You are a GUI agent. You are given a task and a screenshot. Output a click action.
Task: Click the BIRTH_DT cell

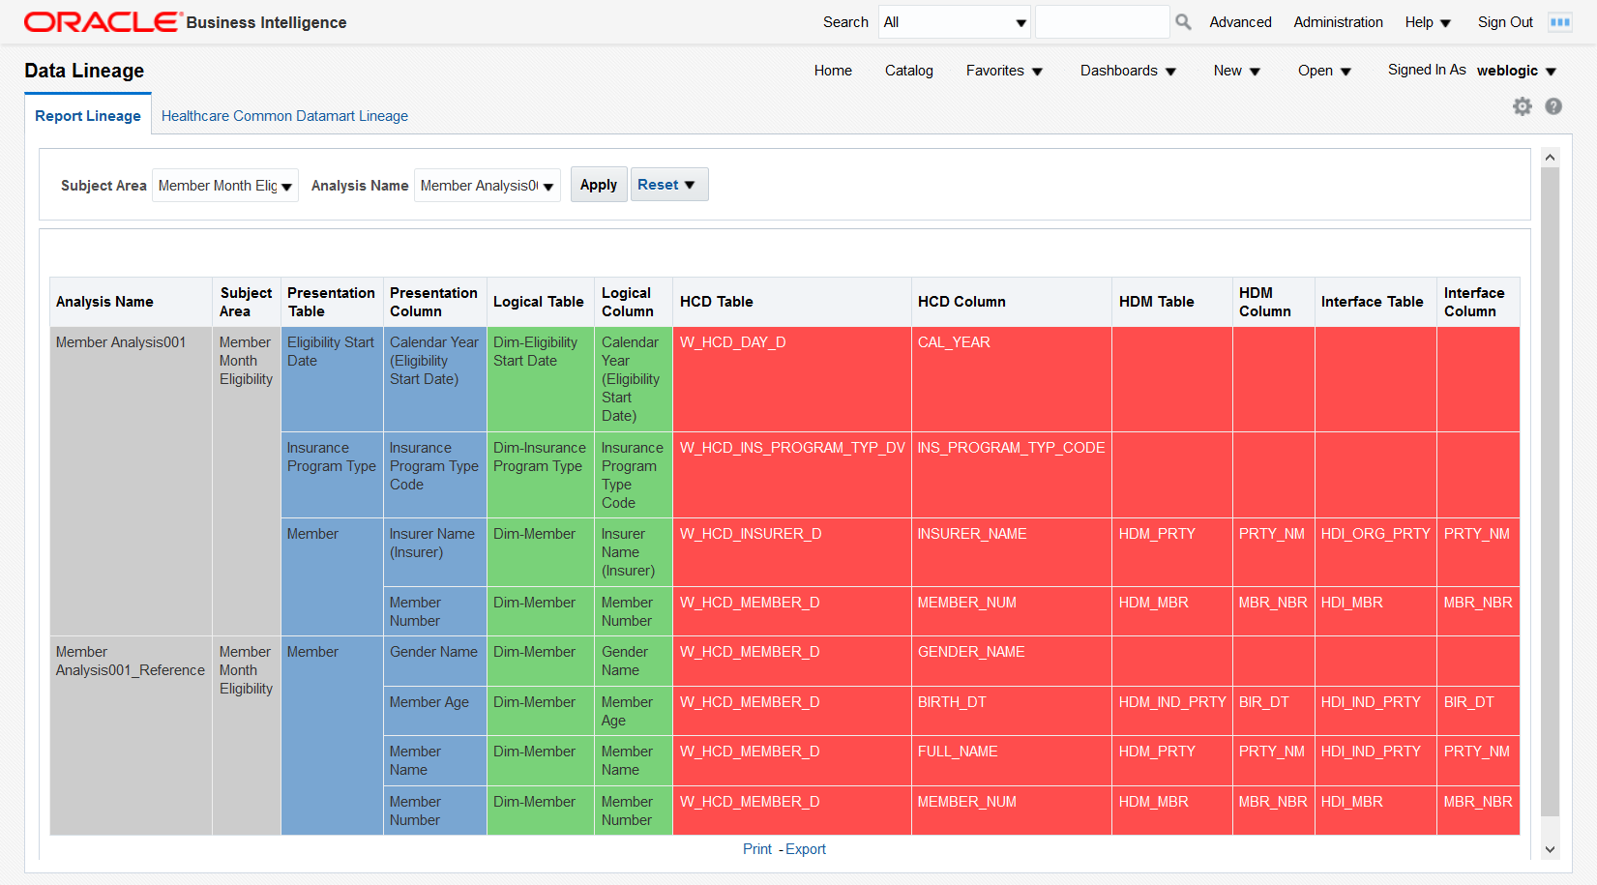tap(1012, 711)
